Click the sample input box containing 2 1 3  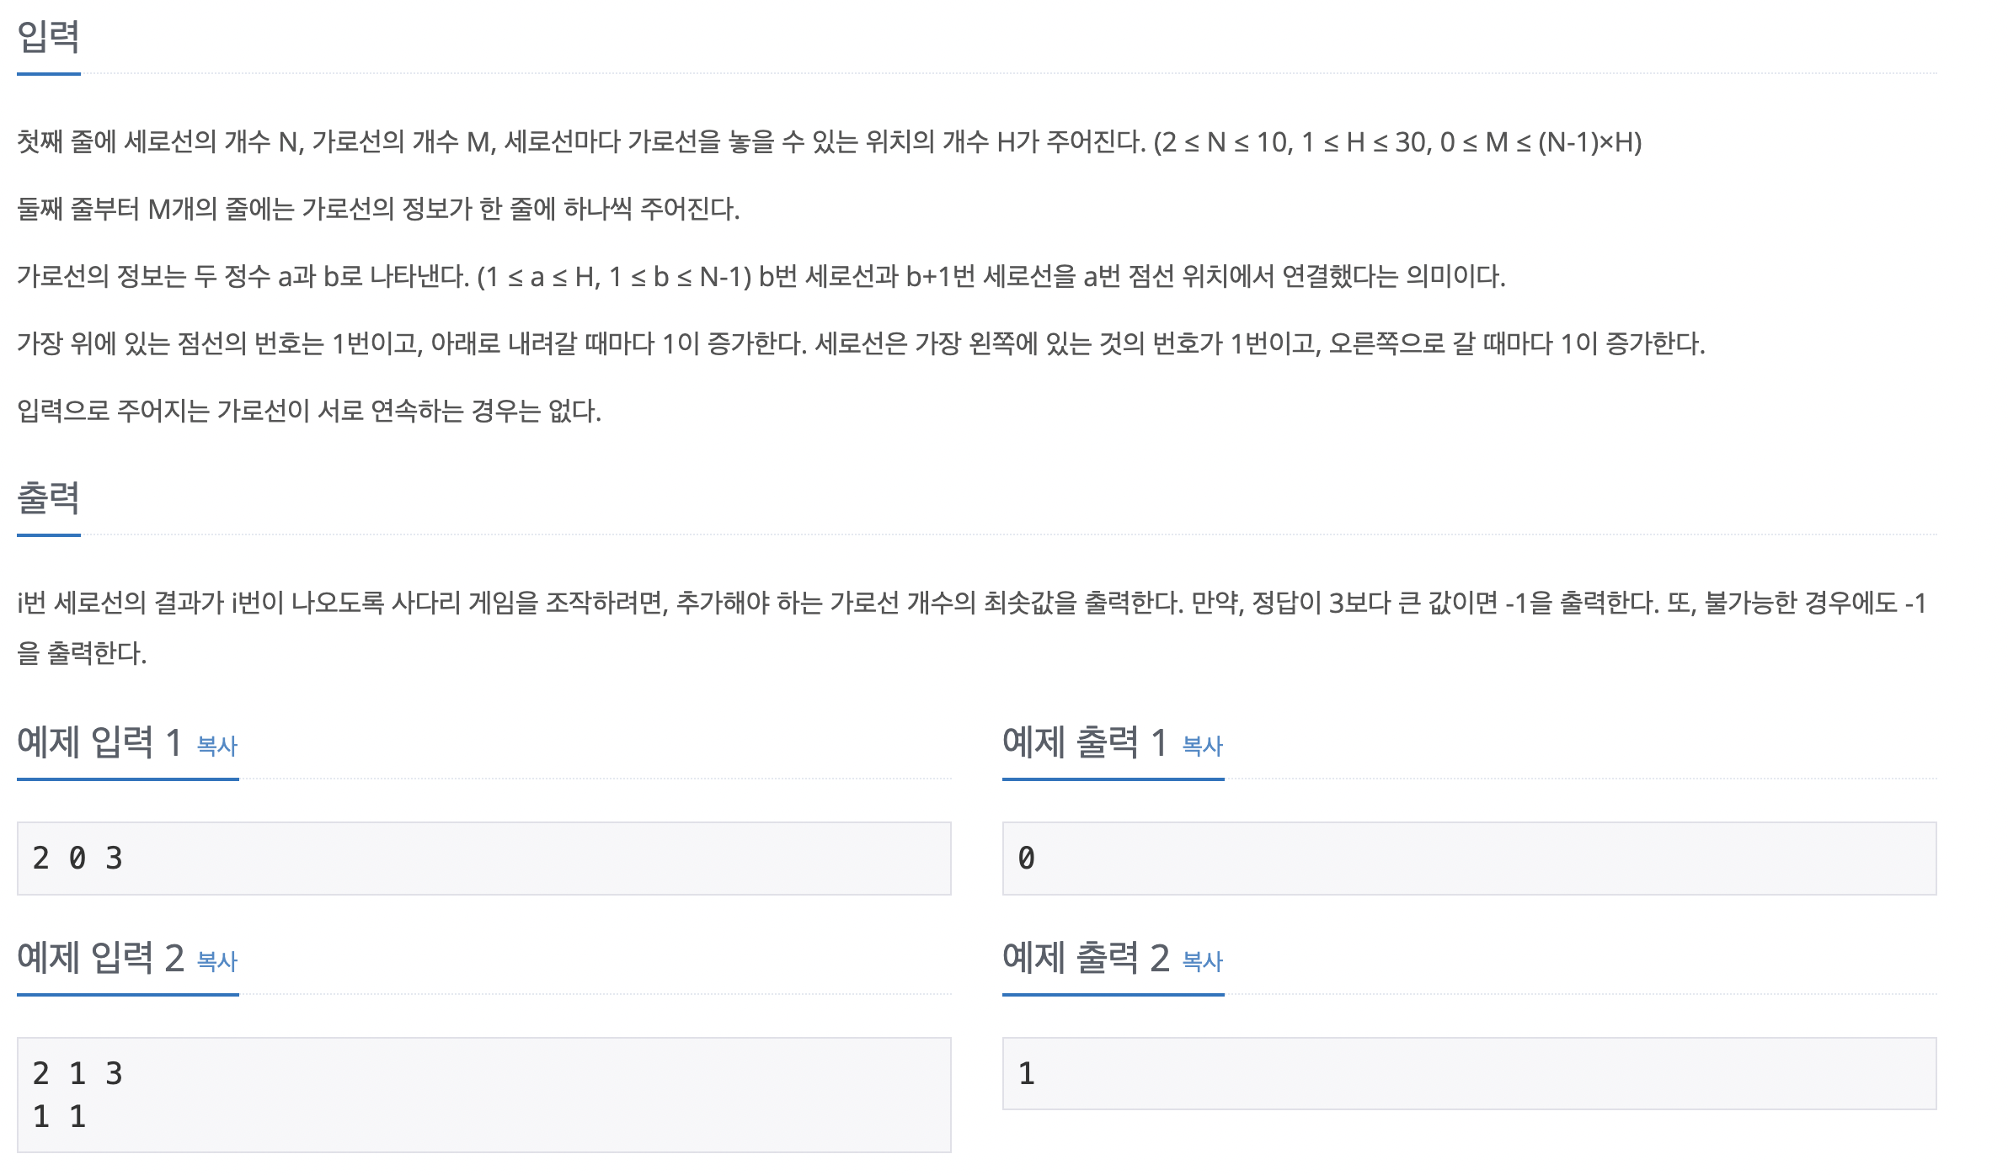pos(484,1095)
